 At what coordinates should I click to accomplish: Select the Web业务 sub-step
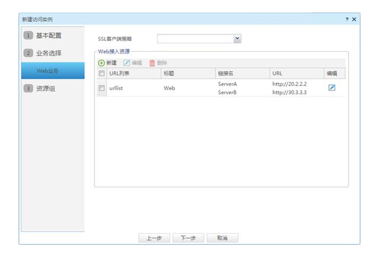click(x=53, y=71)
